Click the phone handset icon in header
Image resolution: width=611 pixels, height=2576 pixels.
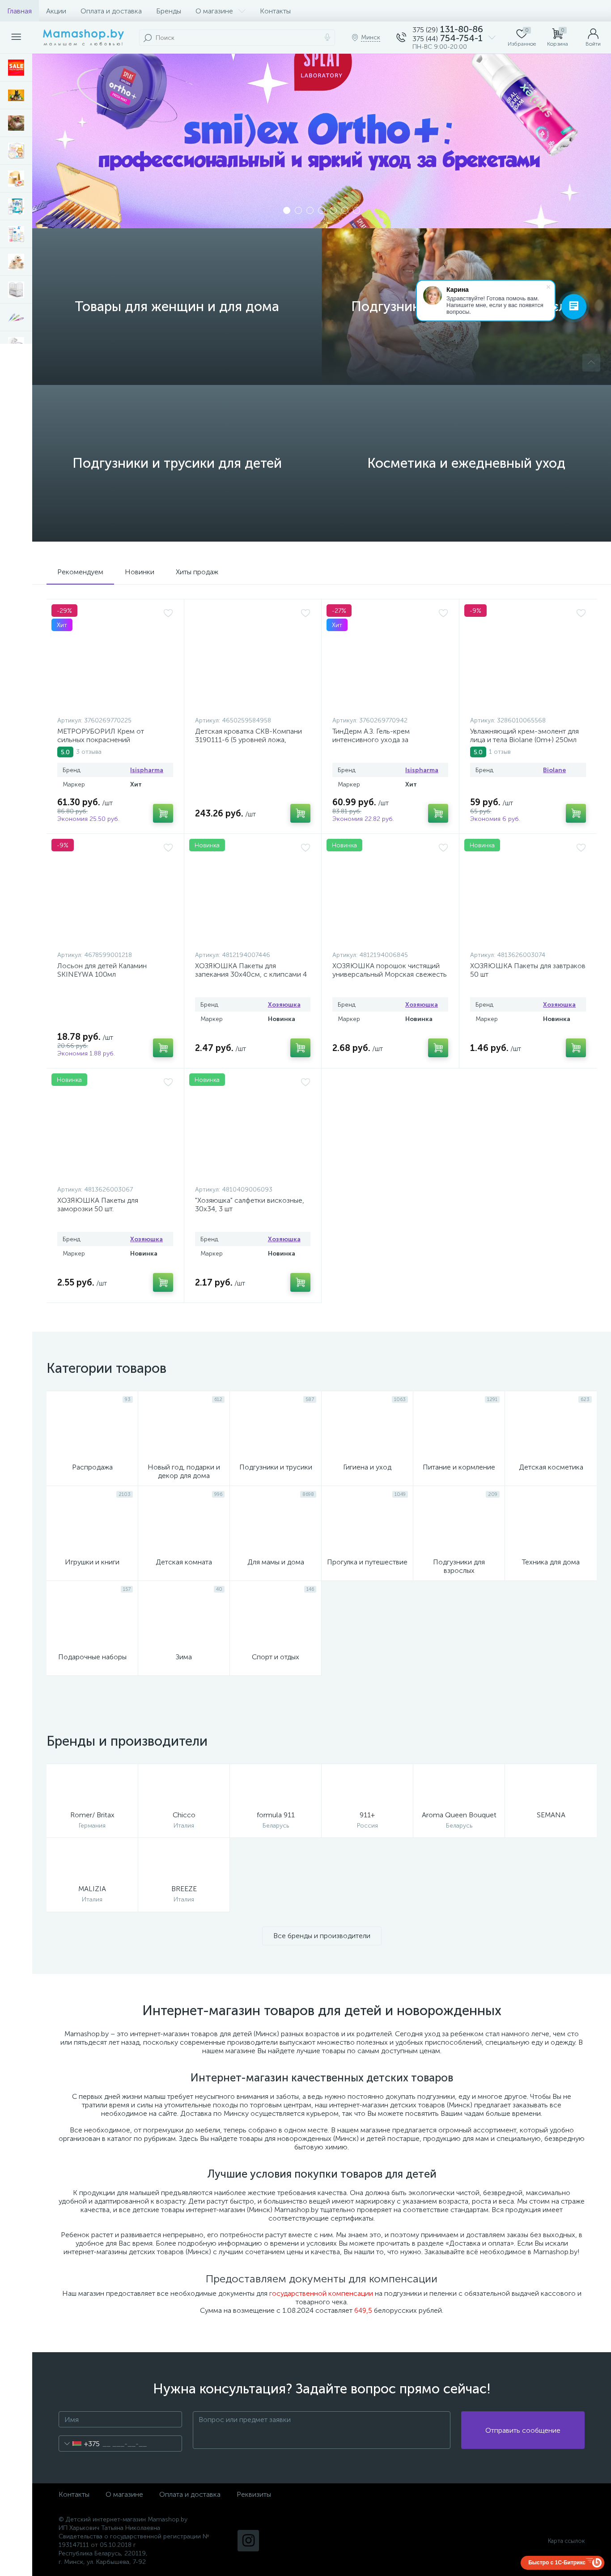[x=401, y=37]
